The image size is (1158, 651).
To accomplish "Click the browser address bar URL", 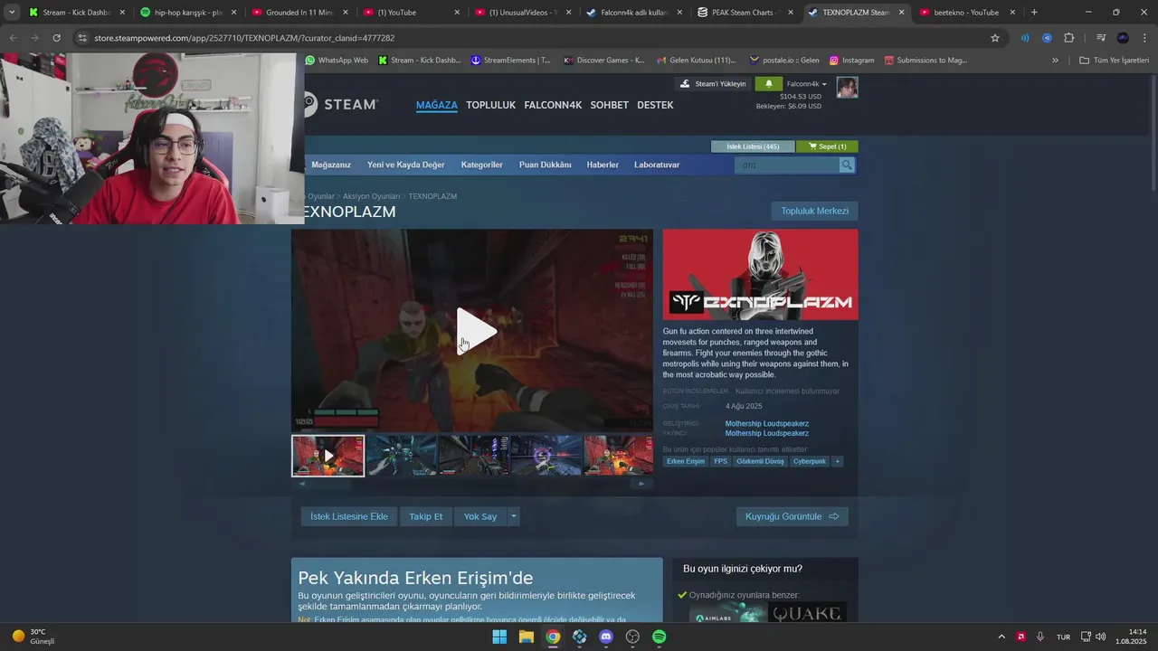I will tap(244, 38).
